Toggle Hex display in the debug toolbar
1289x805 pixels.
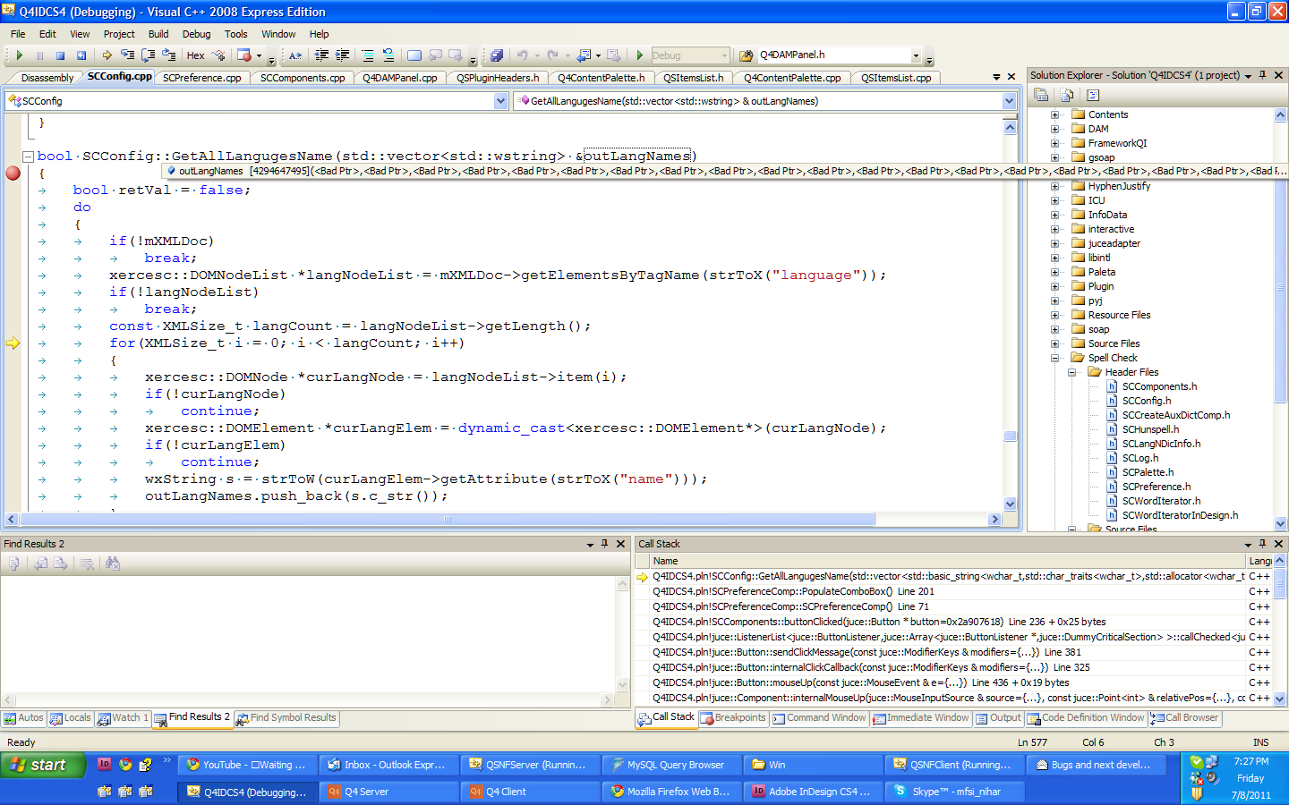(x=195, y=55)
